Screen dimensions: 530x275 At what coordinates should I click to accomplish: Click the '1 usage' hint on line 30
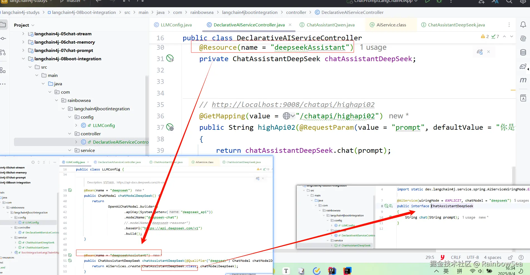pyautogui.click(x=373, y=47)
